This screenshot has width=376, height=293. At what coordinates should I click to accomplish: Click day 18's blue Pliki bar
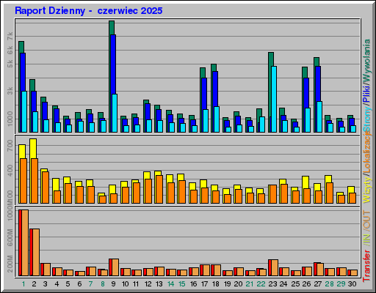click(x=215, y=89)
